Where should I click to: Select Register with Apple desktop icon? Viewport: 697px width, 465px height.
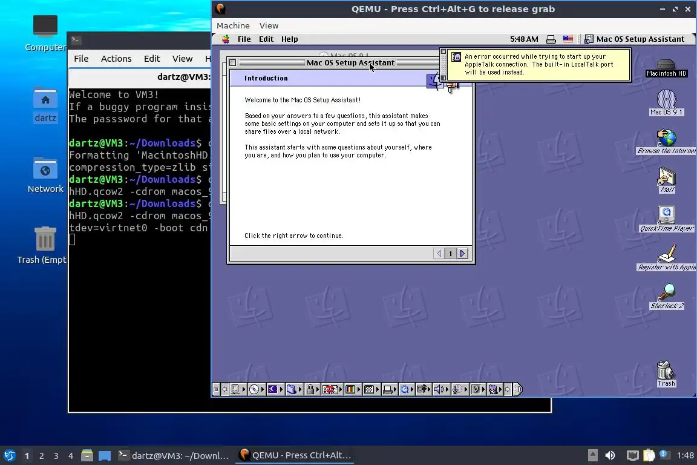pos(666,258)
